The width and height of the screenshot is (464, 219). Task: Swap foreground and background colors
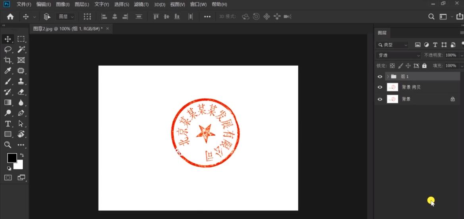[22, 155]
